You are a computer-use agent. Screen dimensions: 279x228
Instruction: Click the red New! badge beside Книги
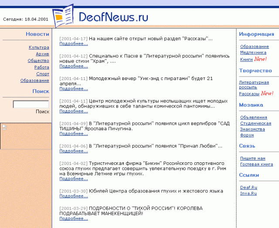pyautogui.click(x=260, y=59)
